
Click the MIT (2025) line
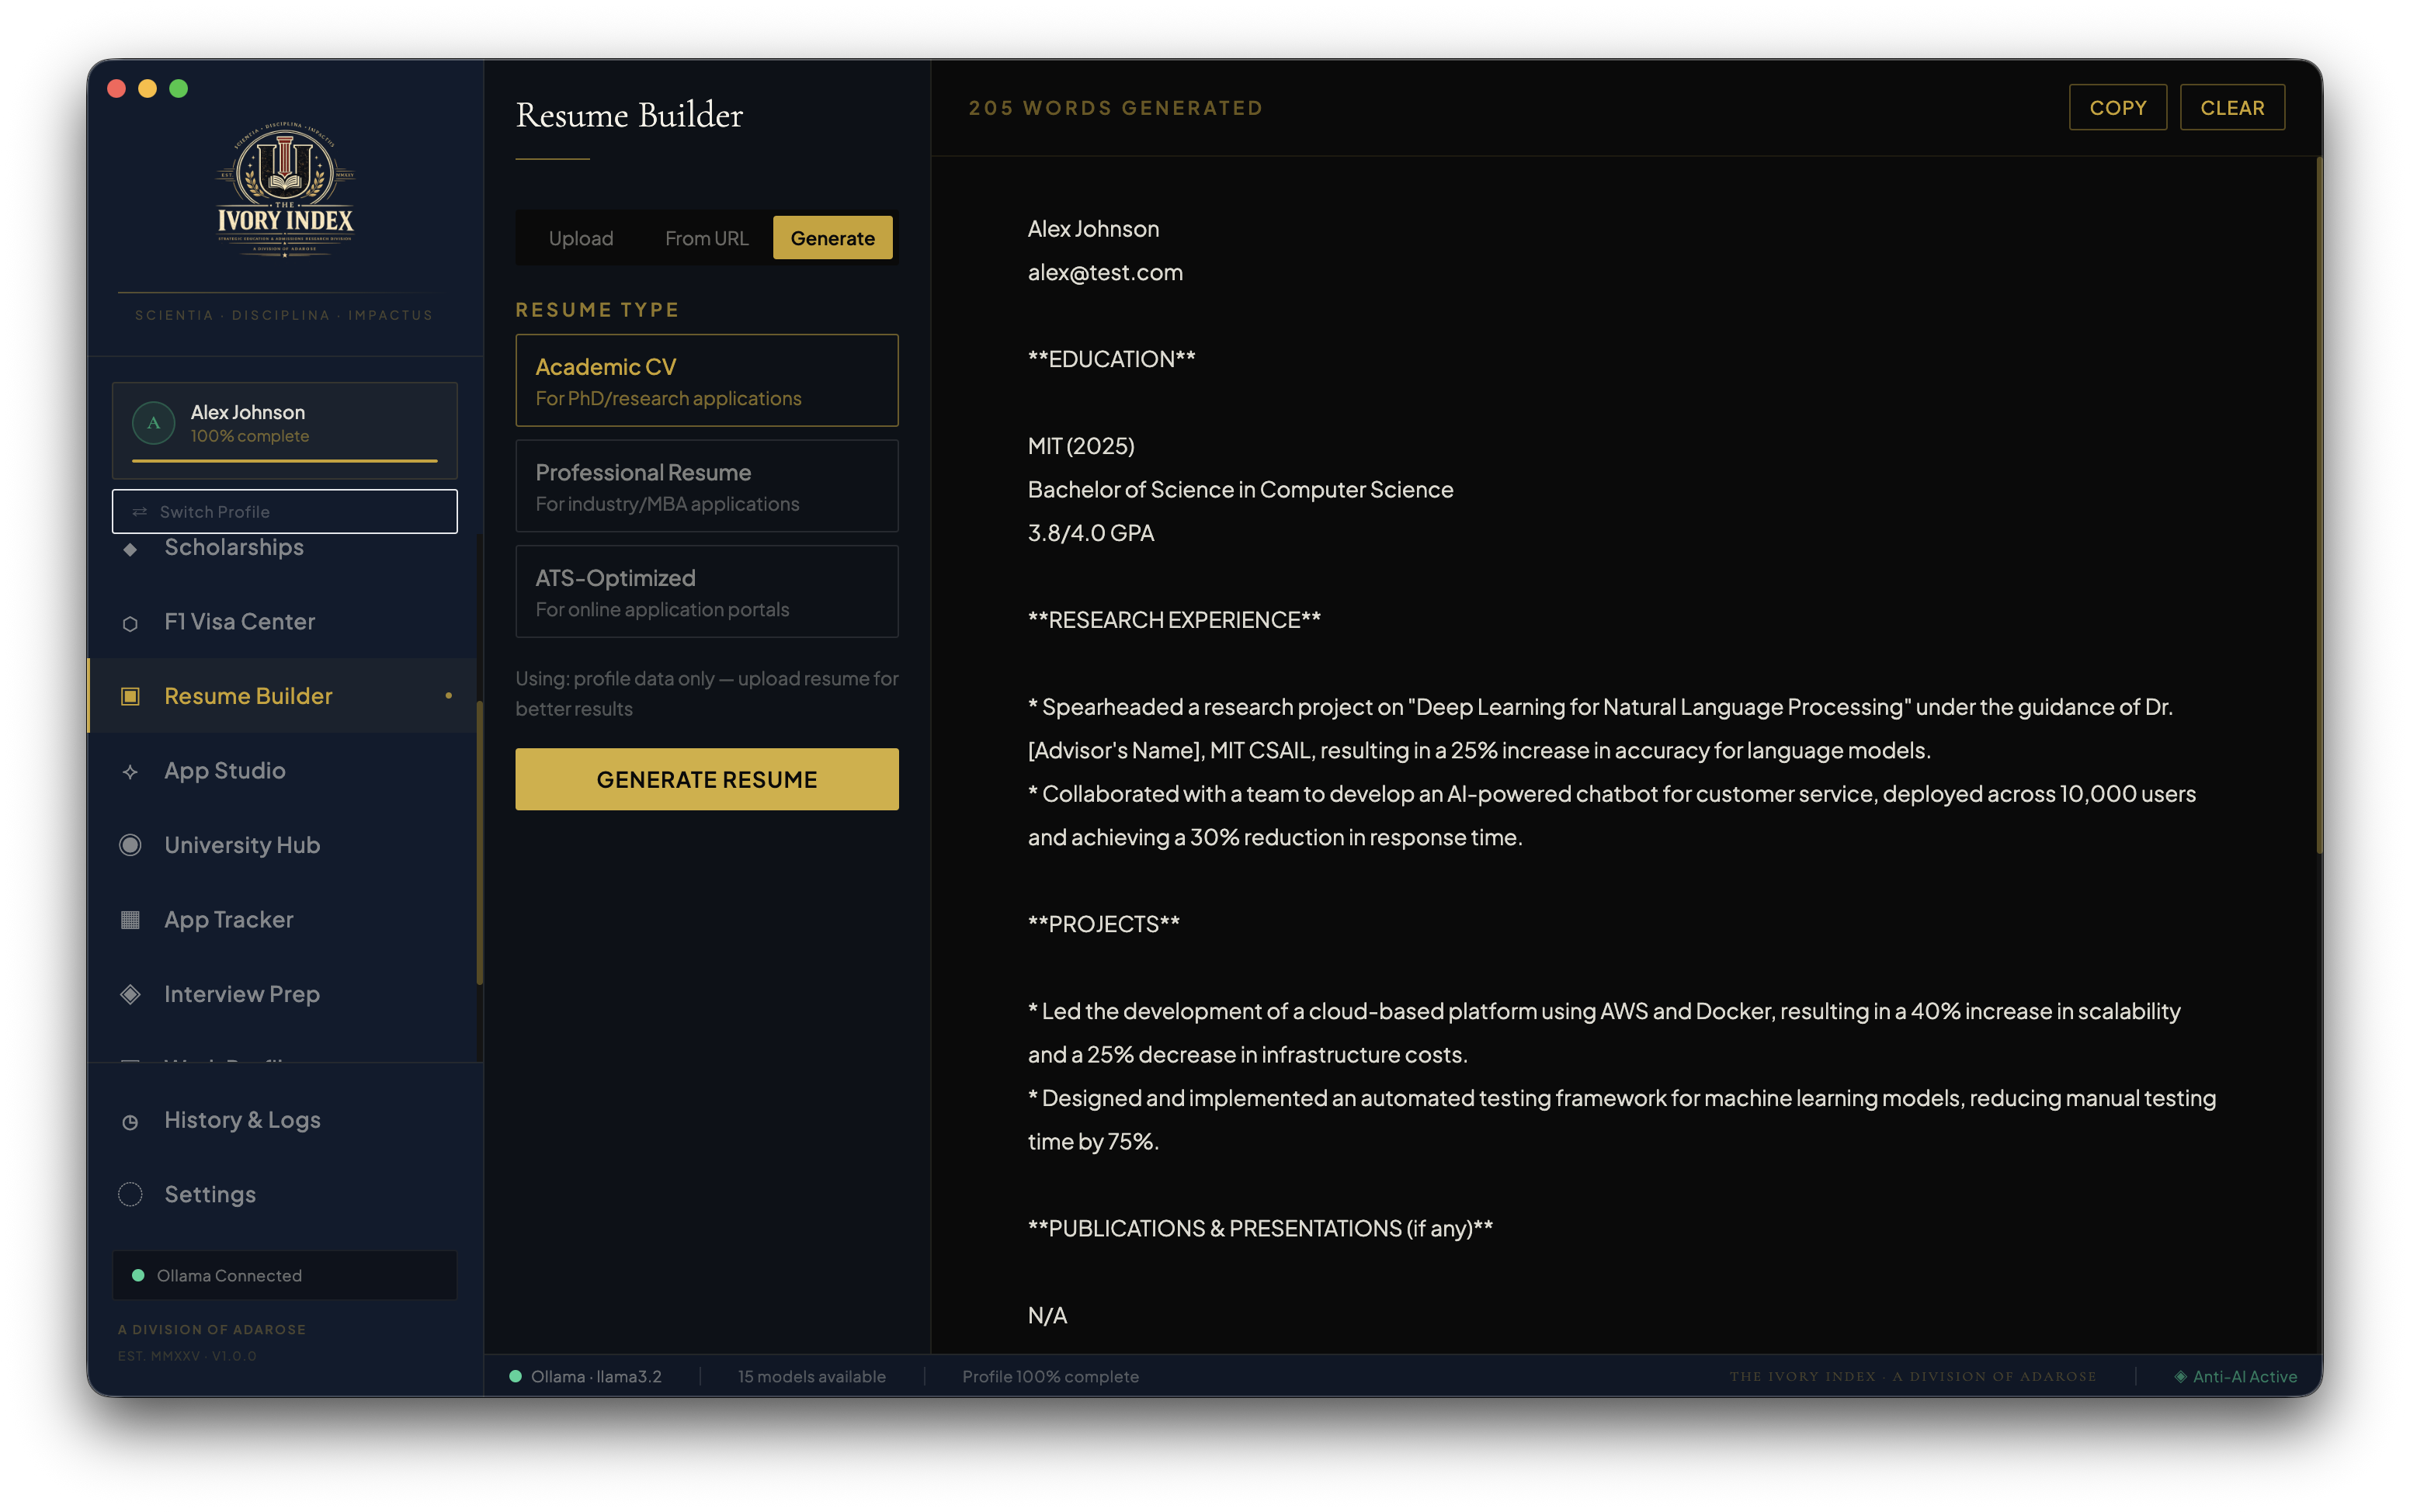tap(1081, 446)
